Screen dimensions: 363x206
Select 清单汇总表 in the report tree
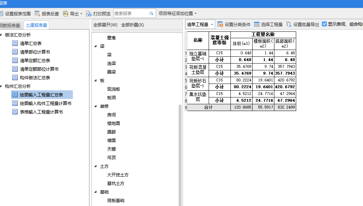tap(31, 43)
